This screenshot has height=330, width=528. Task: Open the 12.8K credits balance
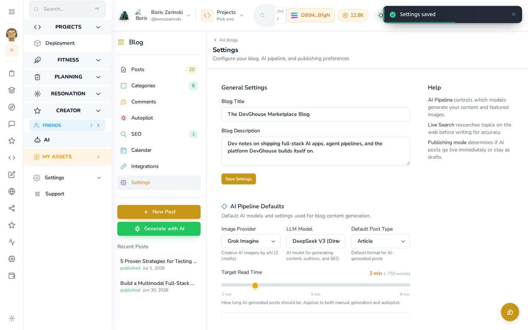coord(353,15)
